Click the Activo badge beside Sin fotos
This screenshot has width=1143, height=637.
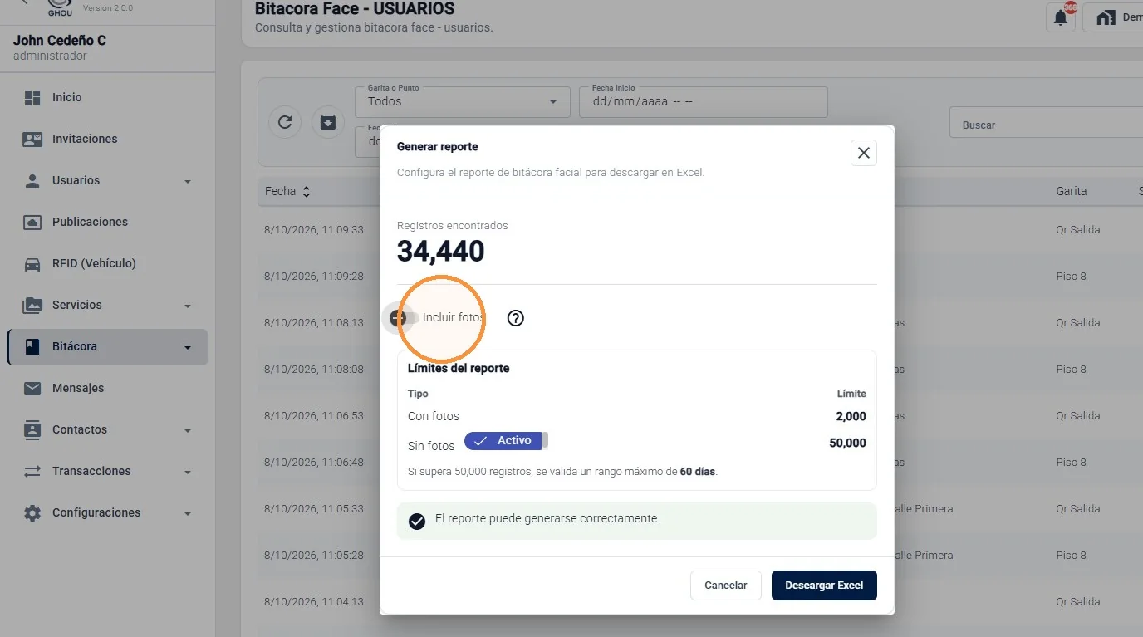[503, 441]
